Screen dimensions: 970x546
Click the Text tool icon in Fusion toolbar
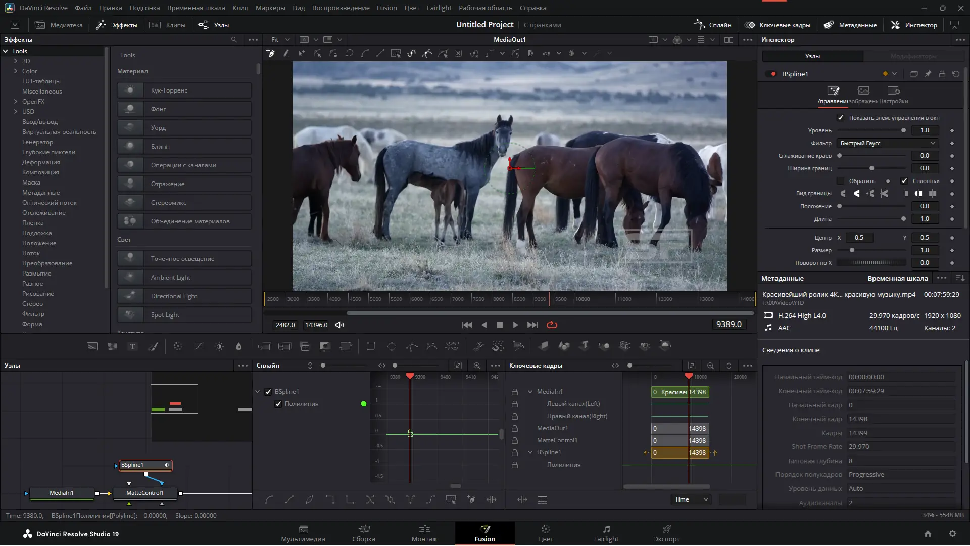pos(132,346)
